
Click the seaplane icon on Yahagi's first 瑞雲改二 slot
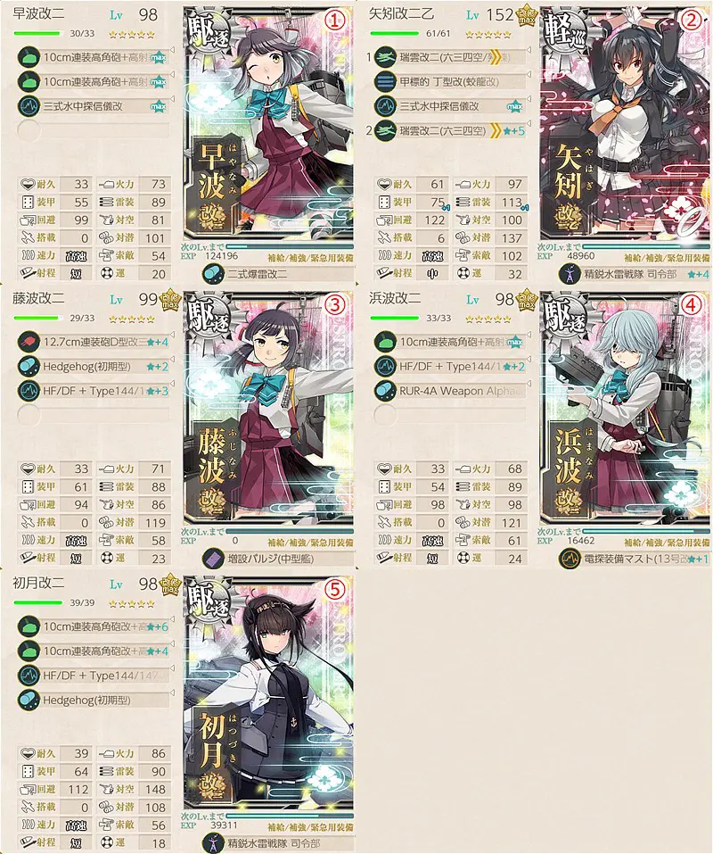(x=385, y=57)
